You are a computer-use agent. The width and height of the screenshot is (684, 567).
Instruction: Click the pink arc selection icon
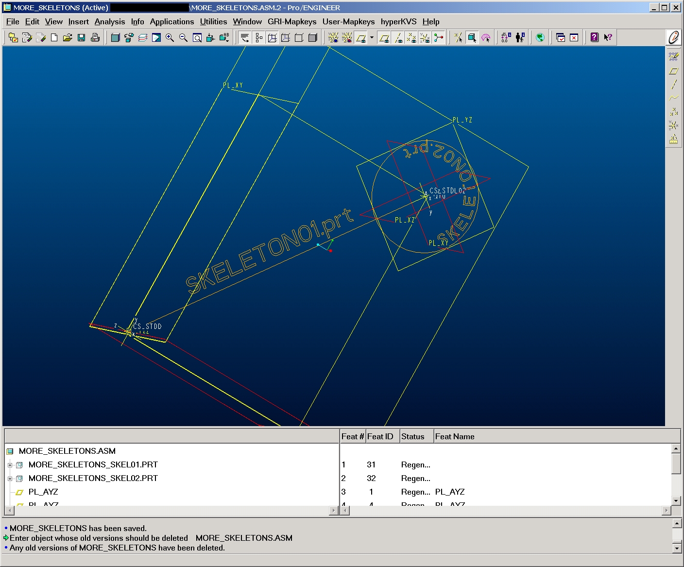coord(486,37)
